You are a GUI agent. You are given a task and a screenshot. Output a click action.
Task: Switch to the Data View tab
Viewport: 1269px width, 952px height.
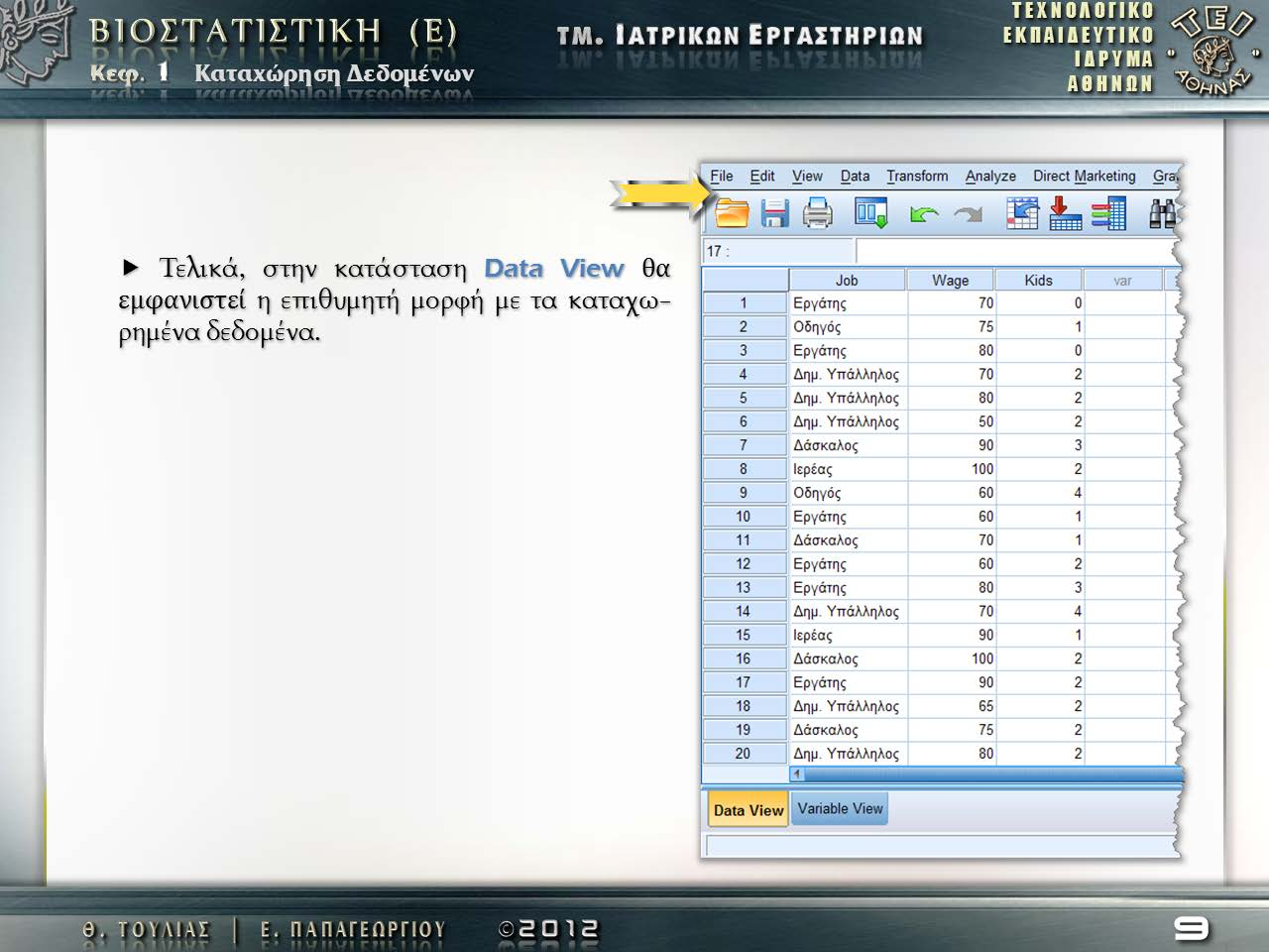coord(749,810)
